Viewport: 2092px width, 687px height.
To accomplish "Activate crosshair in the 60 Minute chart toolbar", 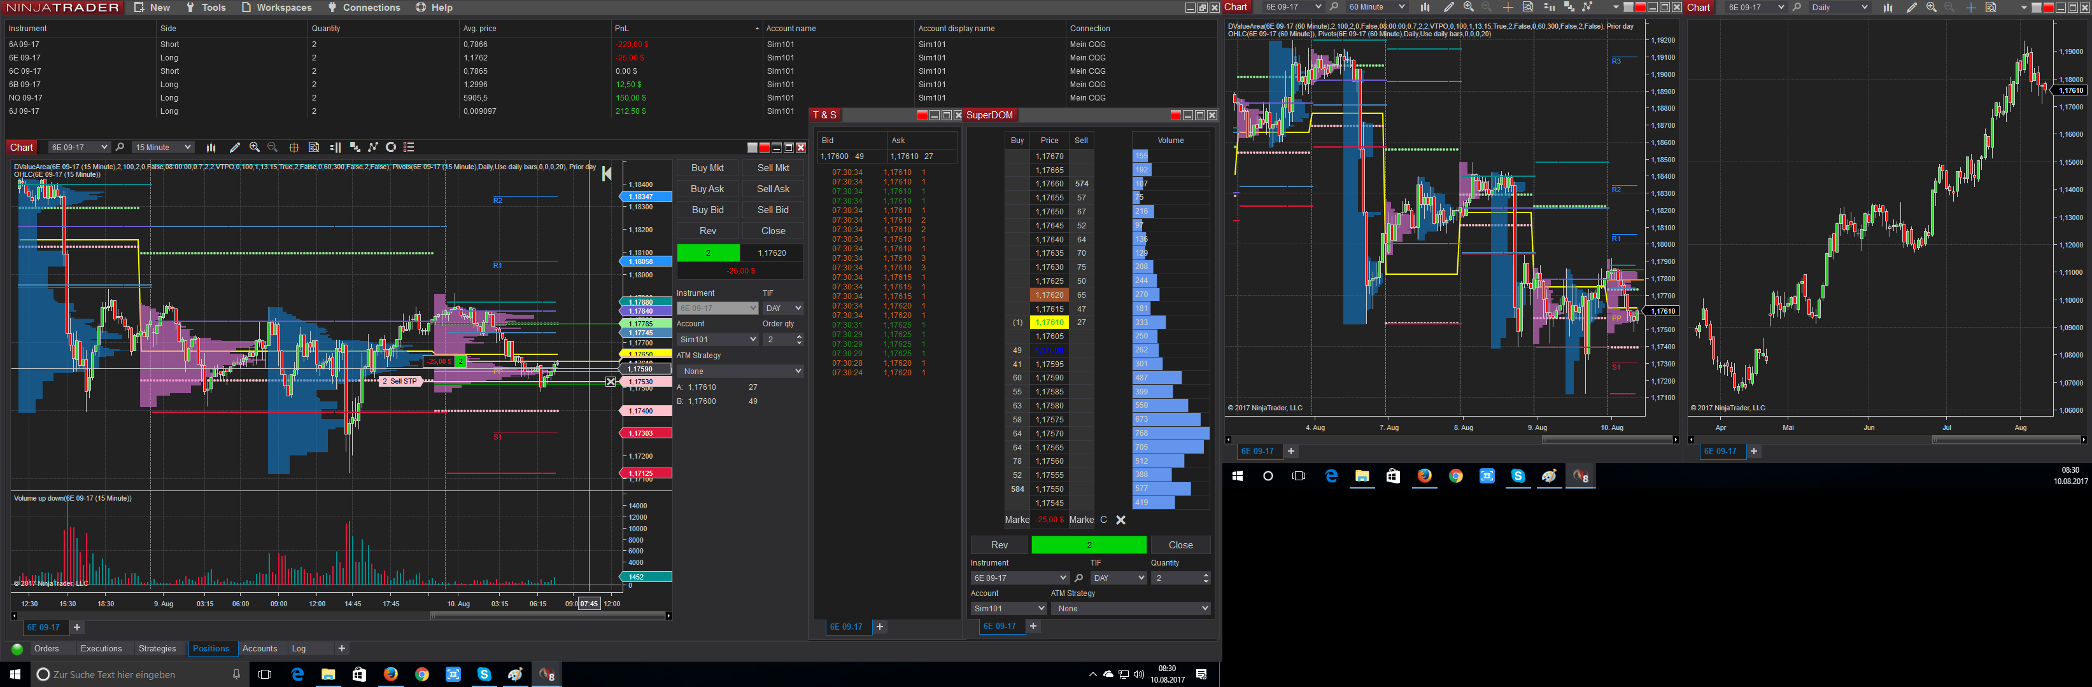I will tap(1508, 7).
